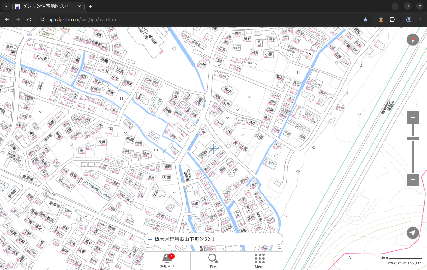Open Chrome three-dot menu
This screenshot has width=427, height=270.
(x=420, y=20)
